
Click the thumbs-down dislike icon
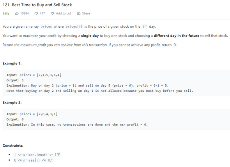click(x=36, y=14)
